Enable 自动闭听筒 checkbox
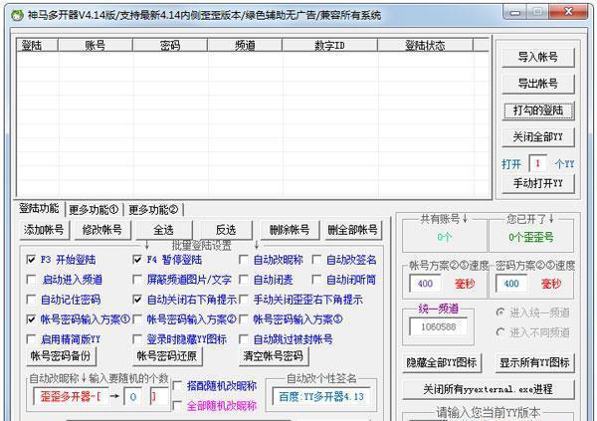 316,280
